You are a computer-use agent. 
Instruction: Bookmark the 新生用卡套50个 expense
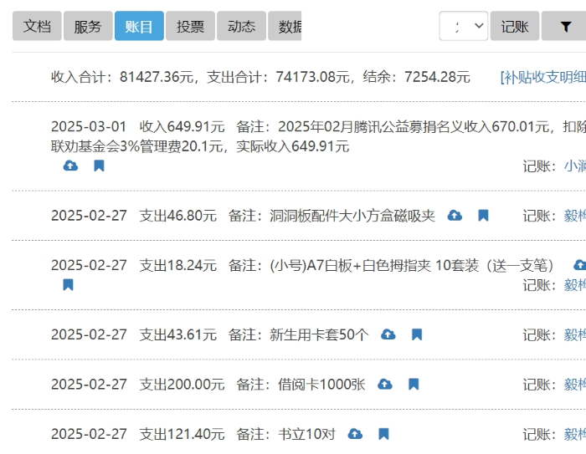coord(417,334)
